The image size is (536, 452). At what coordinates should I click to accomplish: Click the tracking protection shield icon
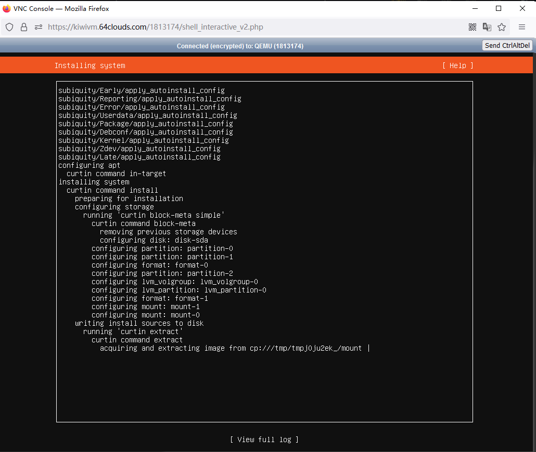point(9,27)
